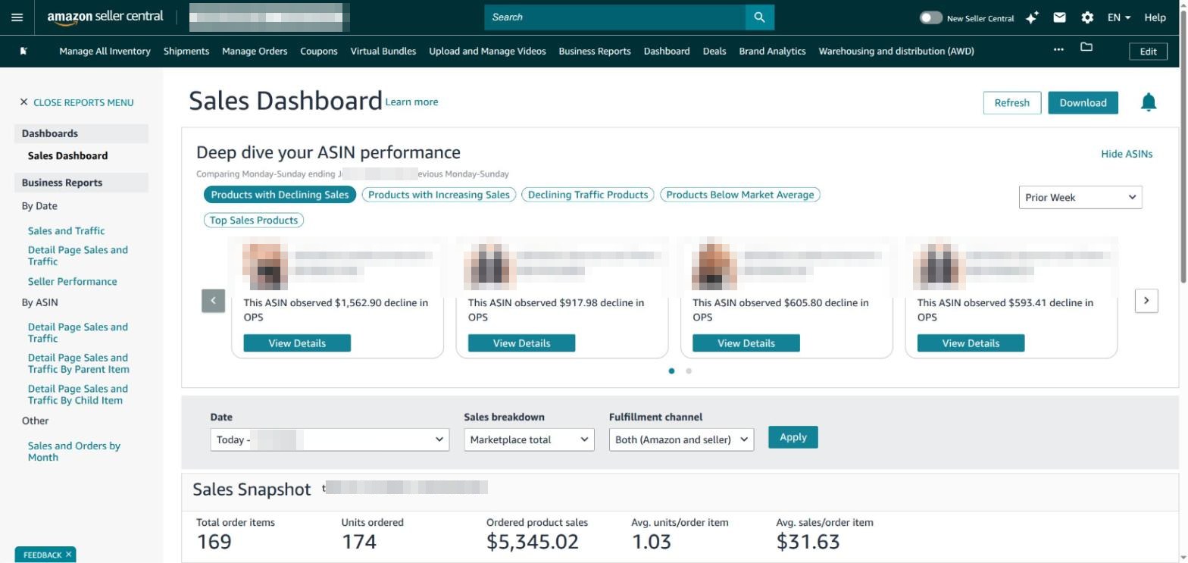This screenshot has width=1188, height=563.
Task: Open the EN language dropdown
Action: click(x=1119, y=17)
